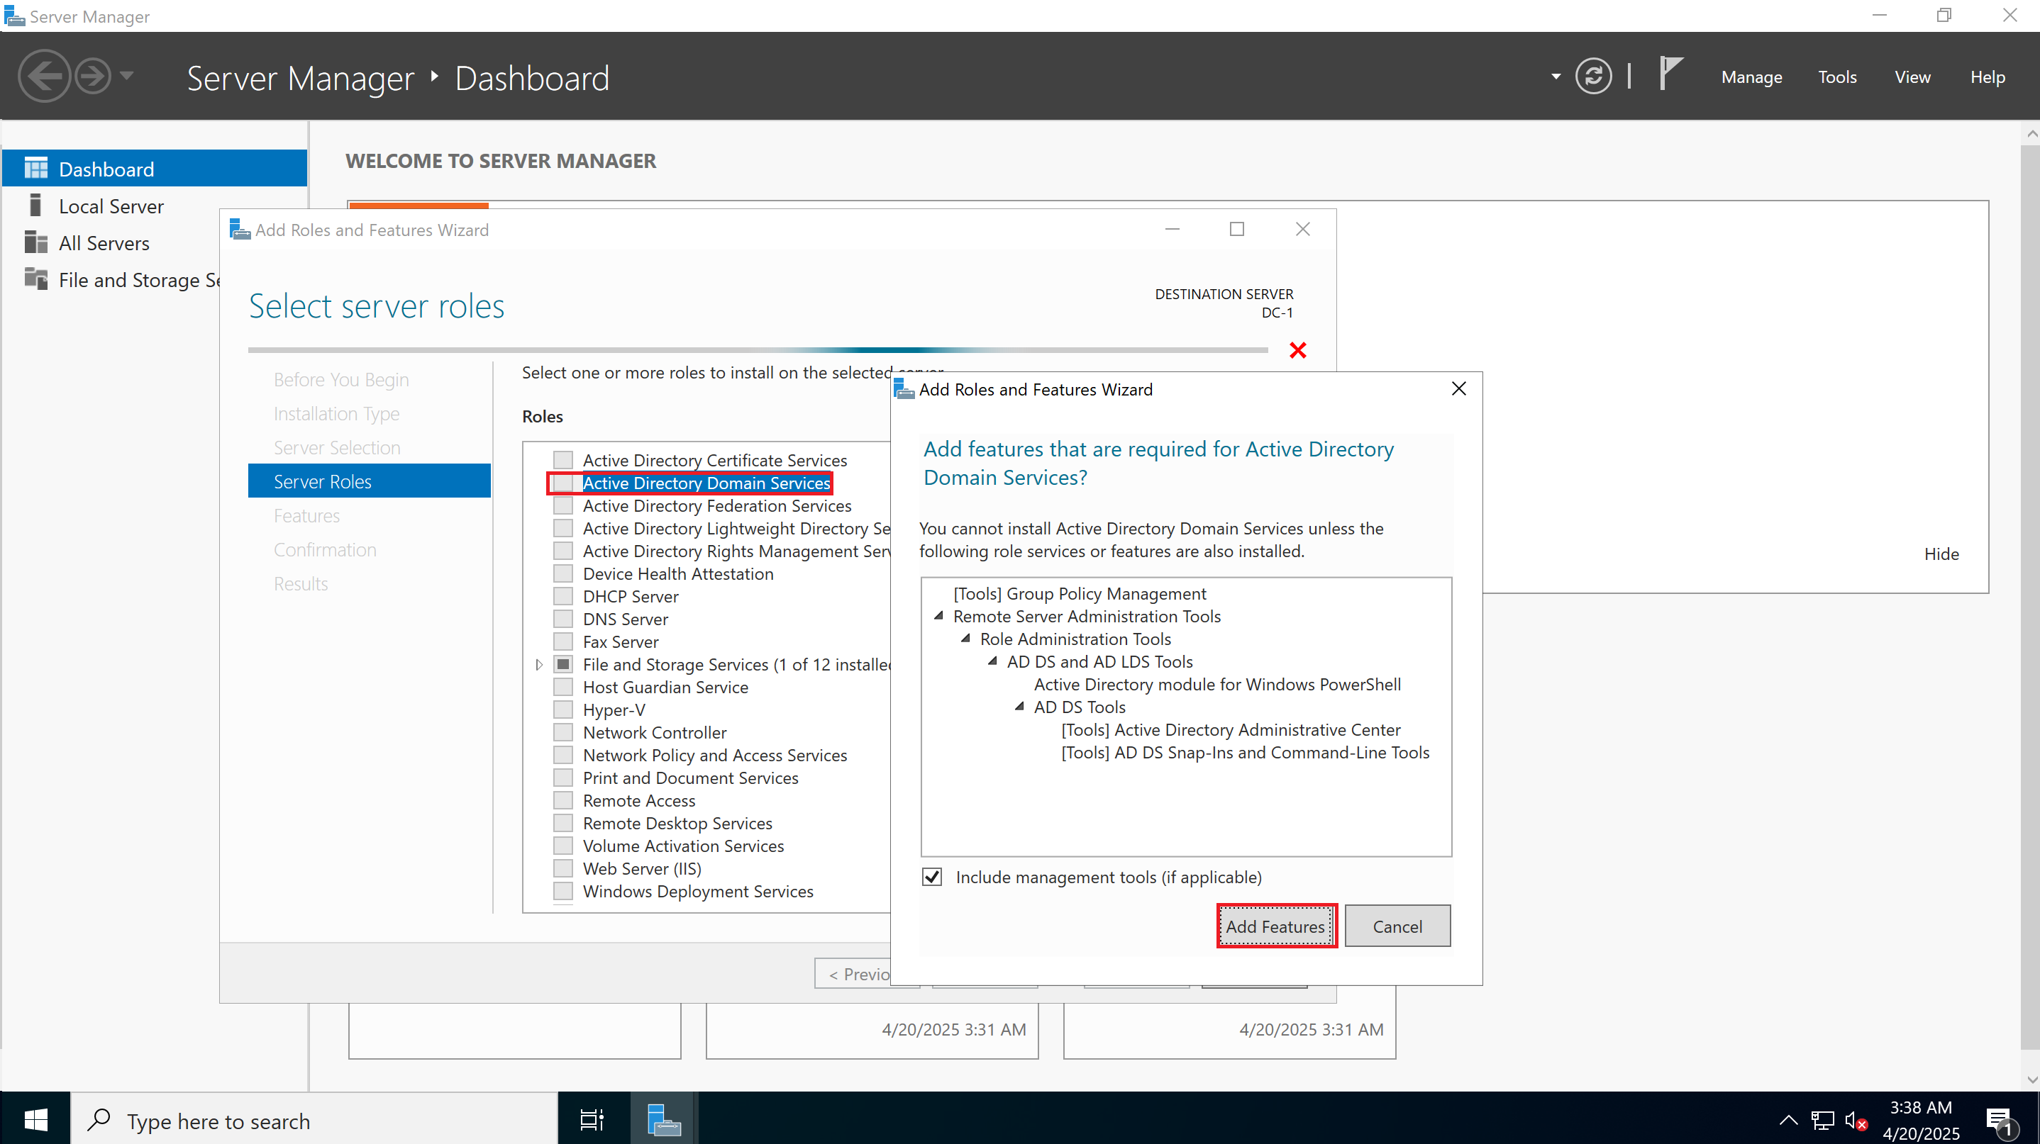Screen dimensions: 2040x1144
Task: Open the Manage menu
Action: (x=1751, y=77)
